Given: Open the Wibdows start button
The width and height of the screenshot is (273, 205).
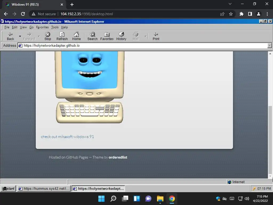Looking at the screenshot, I should [x=8, y=189].
